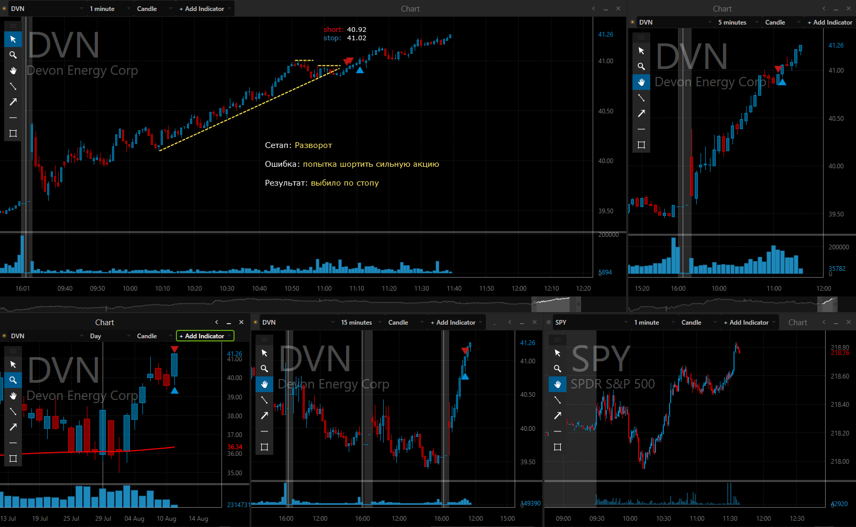Open Candle type dropdown in SPY chart
The image size is (856, 527).
click(x=699, y=323)
